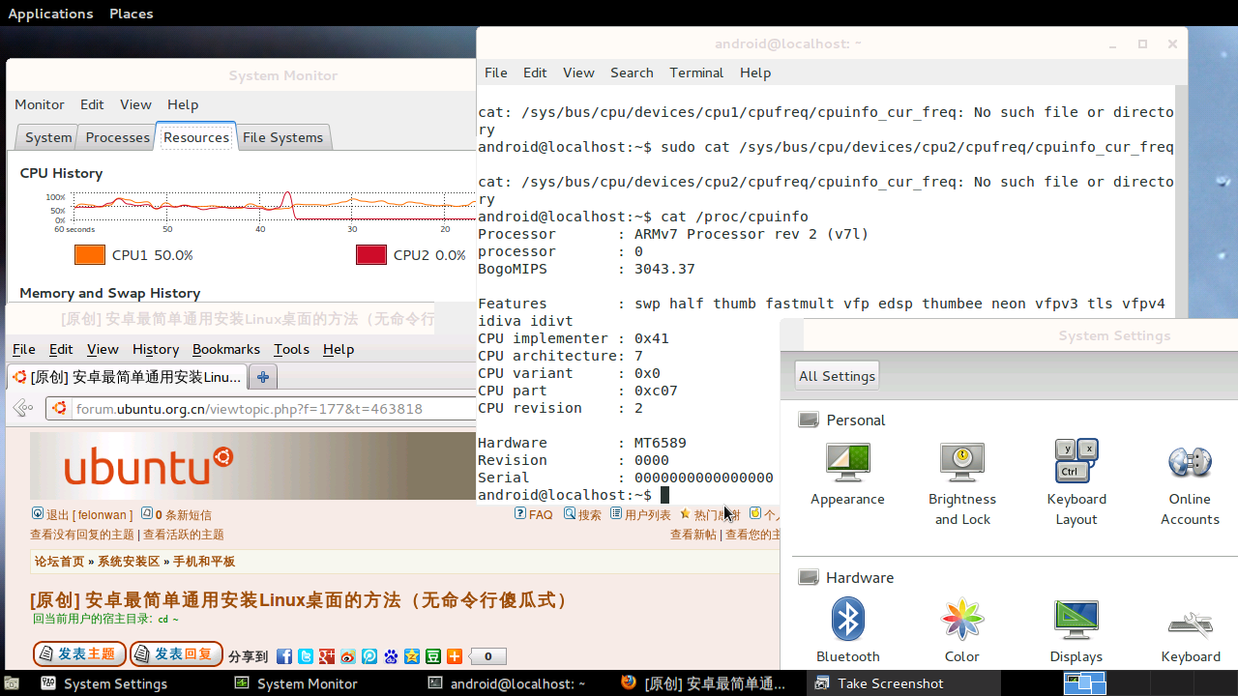
Task: Share forum post to Google Plus
Action: click(x=327, y=656)
